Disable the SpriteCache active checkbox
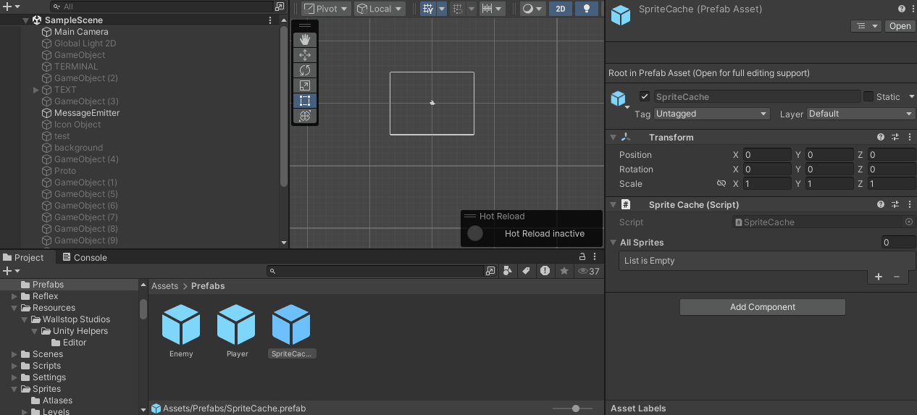This screenshot has height=415, width=917. click(x=645, y=96)
